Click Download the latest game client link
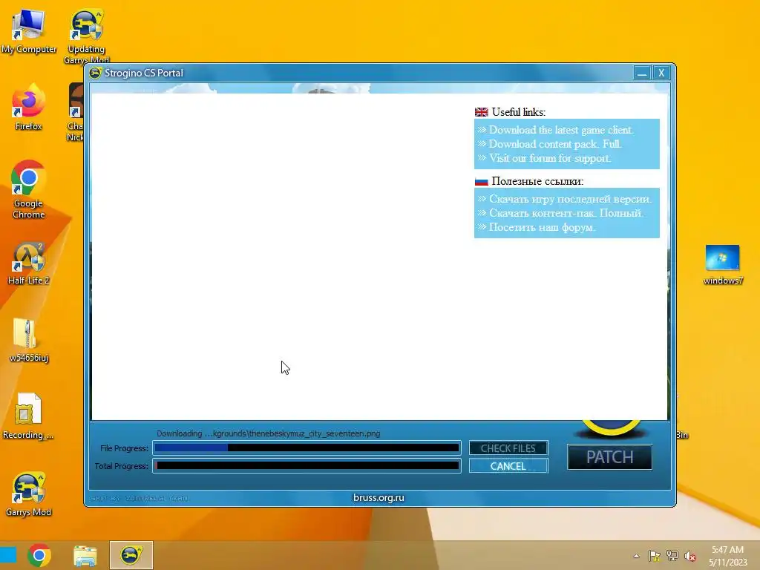The width and height of the screenshot is (760, 570). tap(561, 130)
